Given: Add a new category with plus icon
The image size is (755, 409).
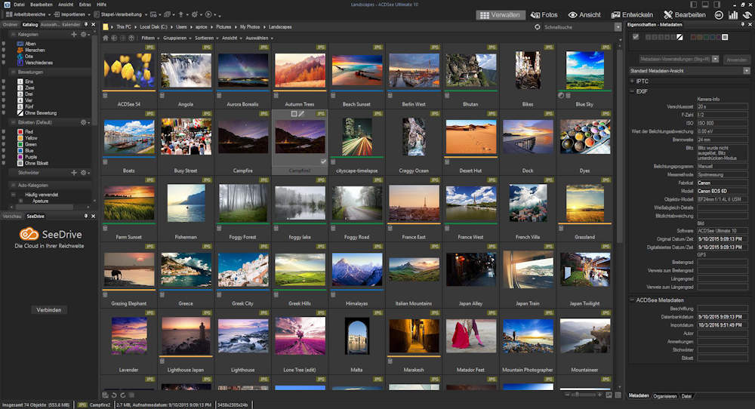Looking at the screenshot, I should [74, 35].
